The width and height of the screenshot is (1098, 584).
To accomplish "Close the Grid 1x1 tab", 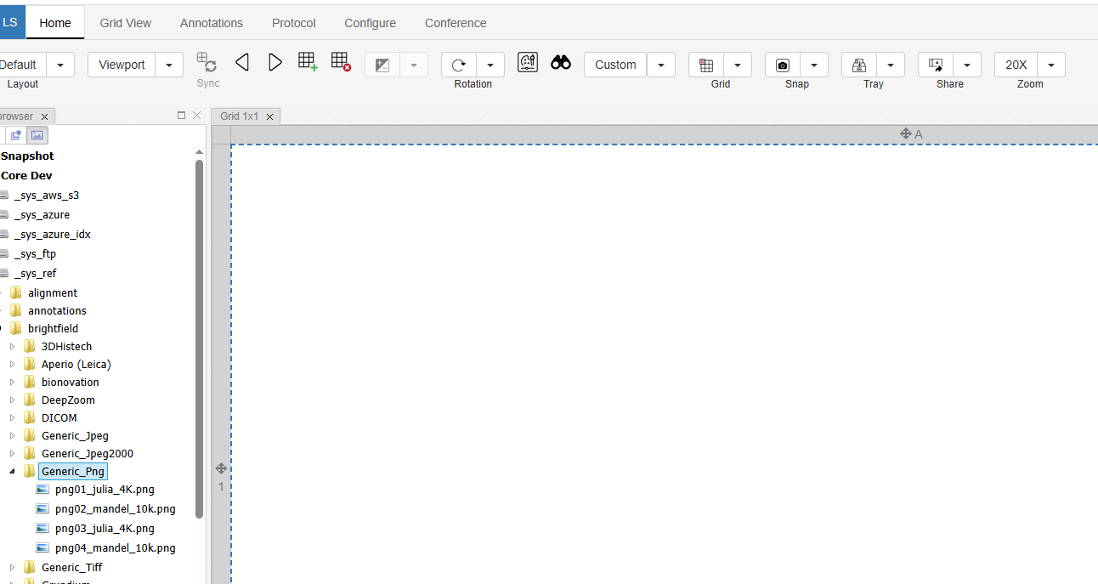I will click(270, 116).
